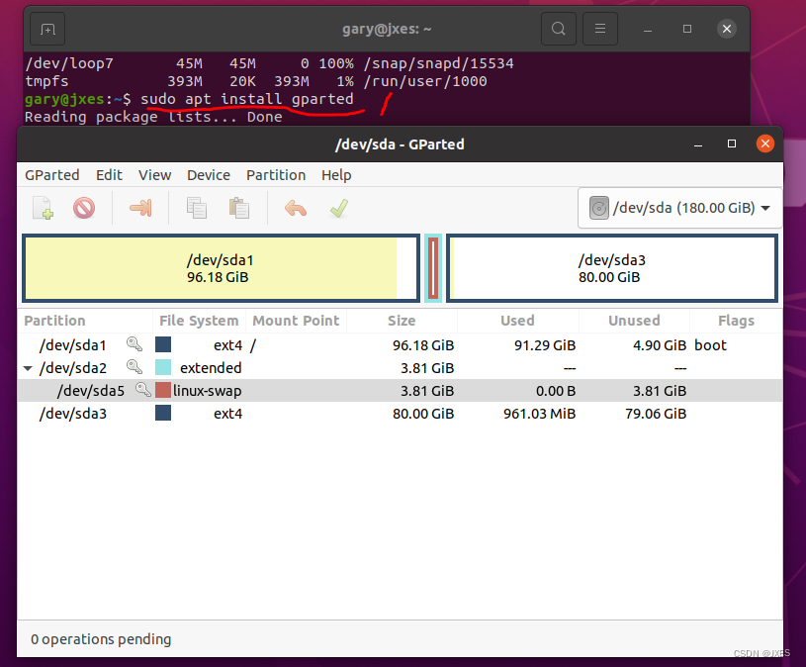This screenshot has width=806, height=667.
Task: Click the search icon in terminal header
Action: 558,29
